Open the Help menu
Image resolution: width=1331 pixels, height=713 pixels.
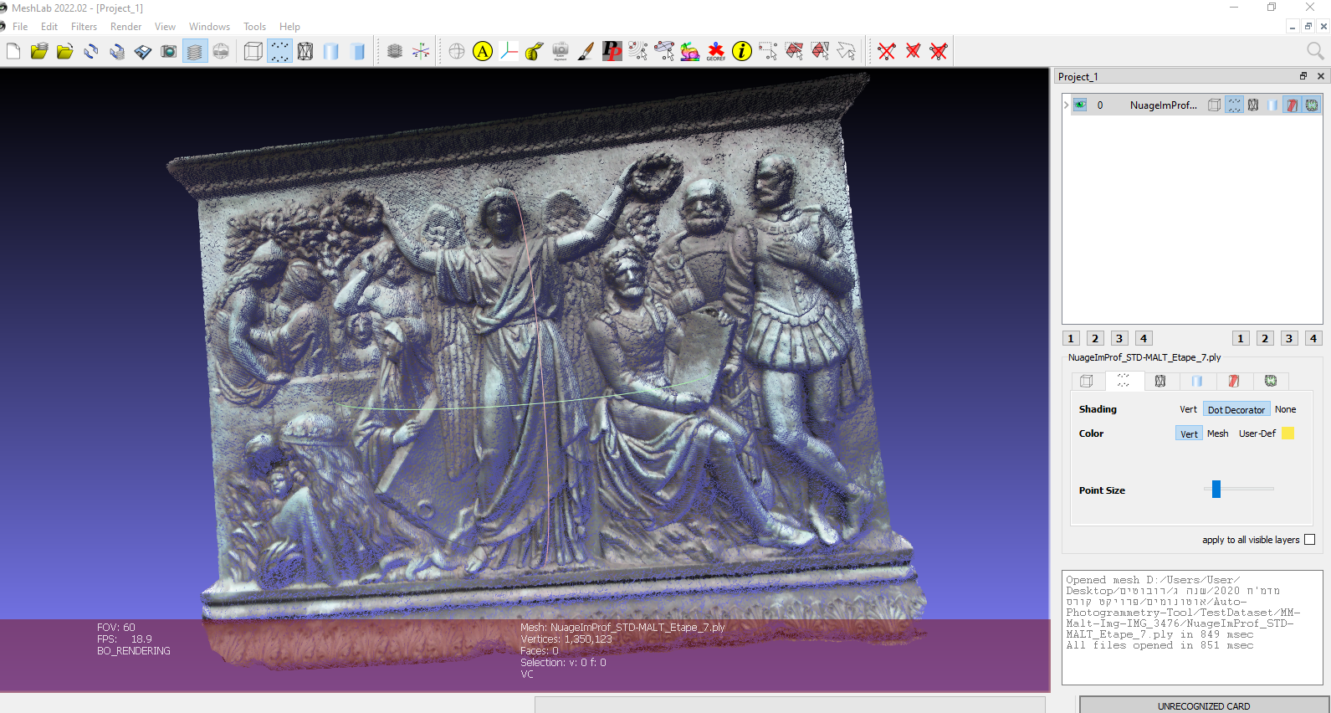289,27
